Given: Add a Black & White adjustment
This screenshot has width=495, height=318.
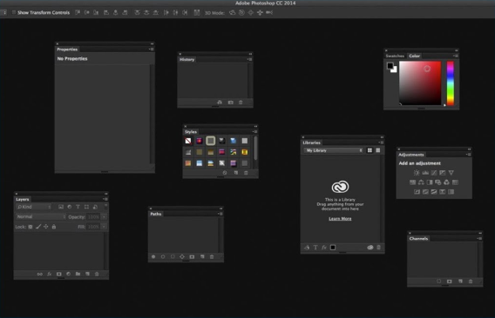Looking at the screenshot, I should click(430, 182).
